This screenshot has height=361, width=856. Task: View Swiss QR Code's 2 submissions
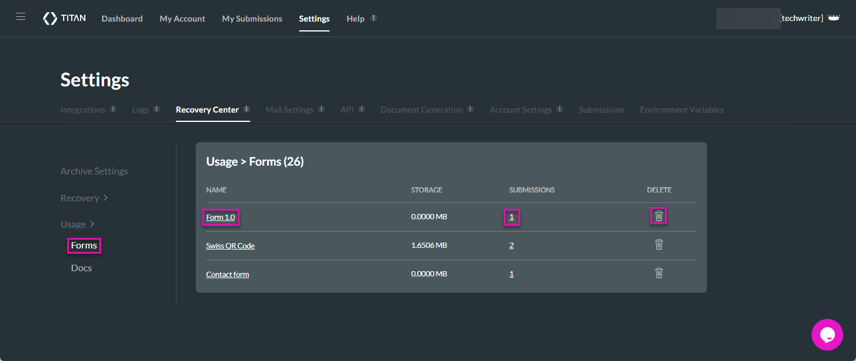[x=511, y=244]
